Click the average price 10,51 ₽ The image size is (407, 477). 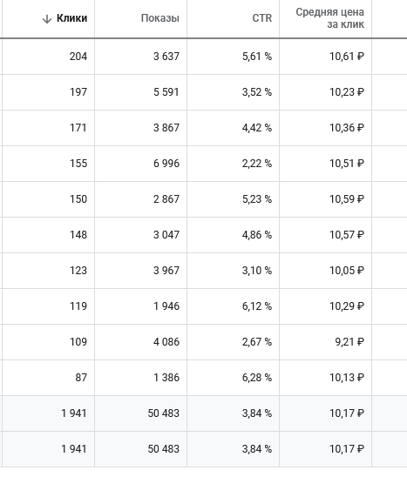[347, 164]
